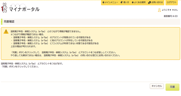Click the ※つながり情報が確認できない場合 line
This screenshot has width=181, height=96.
tap(28, 34)
